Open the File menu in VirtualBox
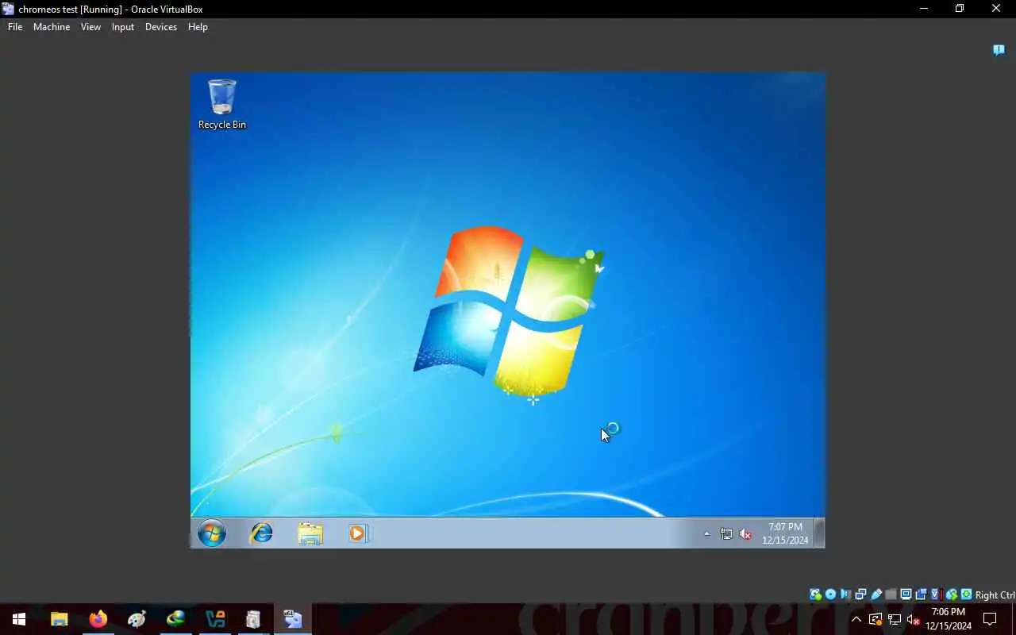This screenshot has height=635, width=1016. (15, 27)
